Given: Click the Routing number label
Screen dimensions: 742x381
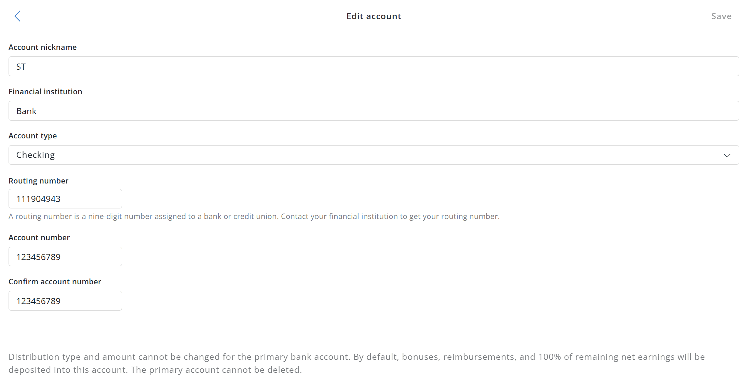Looking at the screenshot, I should pyautogui.click(x=38, y=180).
